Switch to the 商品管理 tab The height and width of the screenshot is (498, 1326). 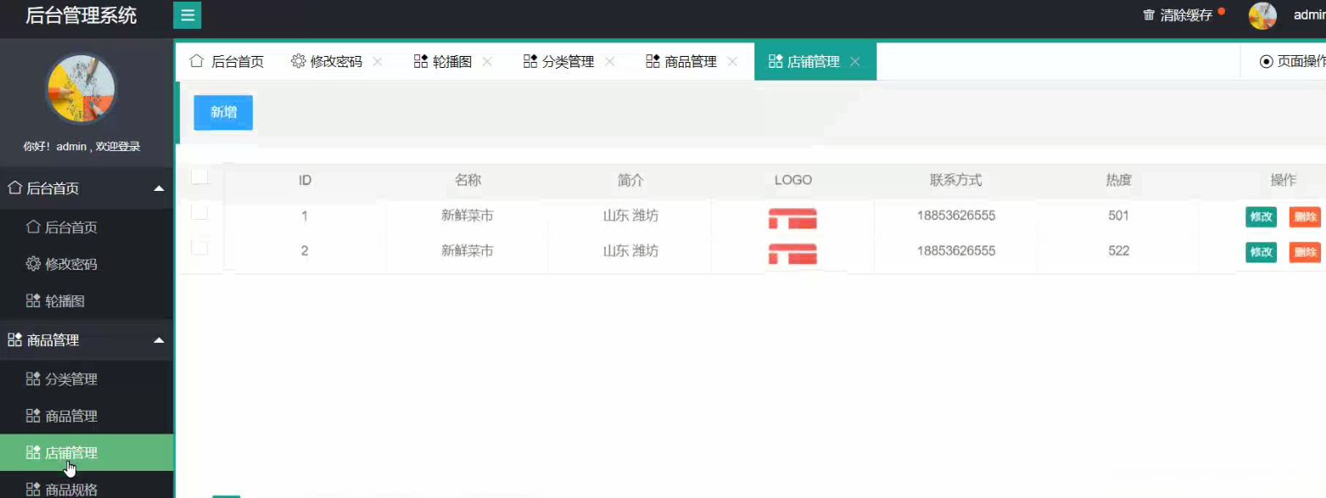[x=691, y=61]
